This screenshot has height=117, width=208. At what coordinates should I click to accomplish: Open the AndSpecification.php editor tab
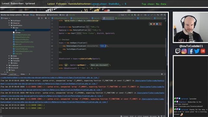pos(60,18)
